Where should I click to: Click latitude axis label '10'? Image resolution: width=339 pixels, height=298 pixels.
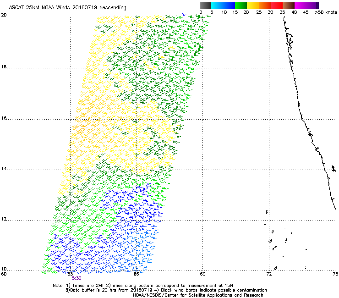4,269
